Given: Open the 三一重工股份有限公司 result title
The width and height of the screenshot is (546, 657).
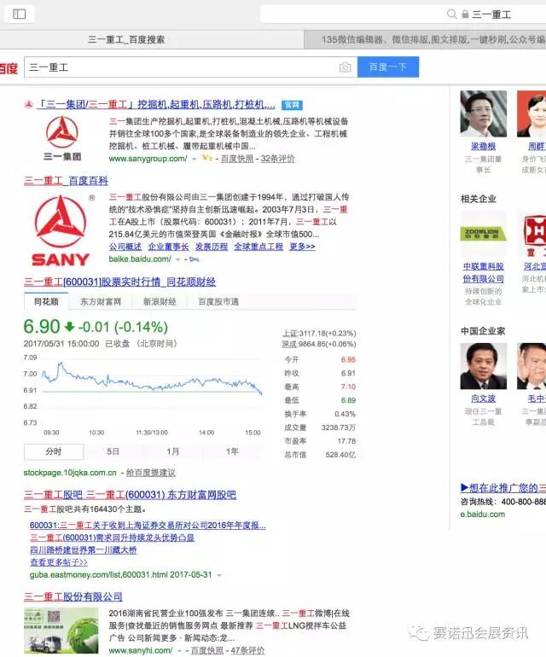Looking at the screenshot, I should coord(73,596).
